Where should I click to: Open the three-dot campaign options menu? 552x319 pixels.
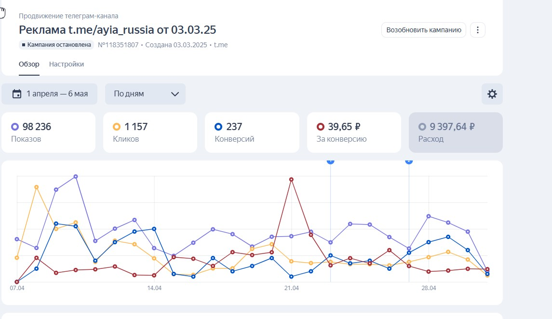[477, 30]
